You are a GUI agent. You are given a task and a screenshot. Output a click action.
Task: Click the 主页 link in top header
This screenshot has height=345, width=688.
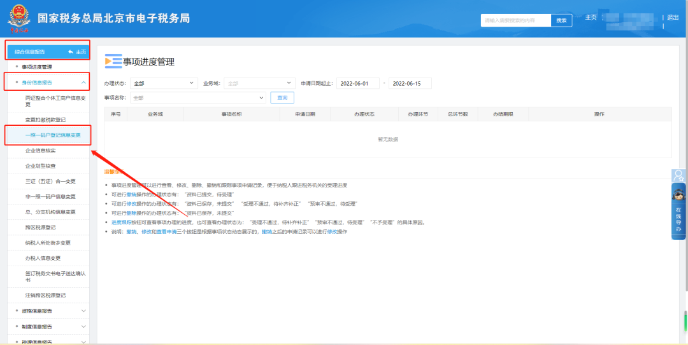(591, 17)
